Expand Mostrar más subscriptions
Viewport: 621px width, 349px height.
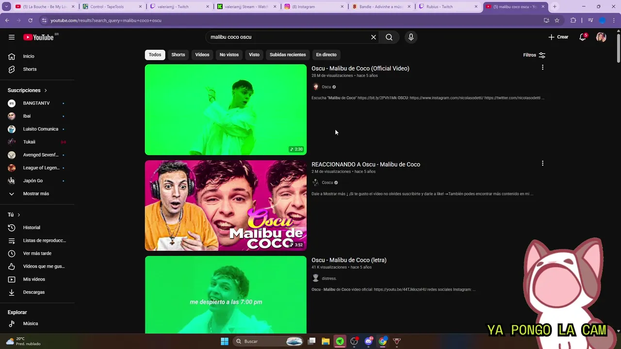pyautogui.click(x=37, y=194)
